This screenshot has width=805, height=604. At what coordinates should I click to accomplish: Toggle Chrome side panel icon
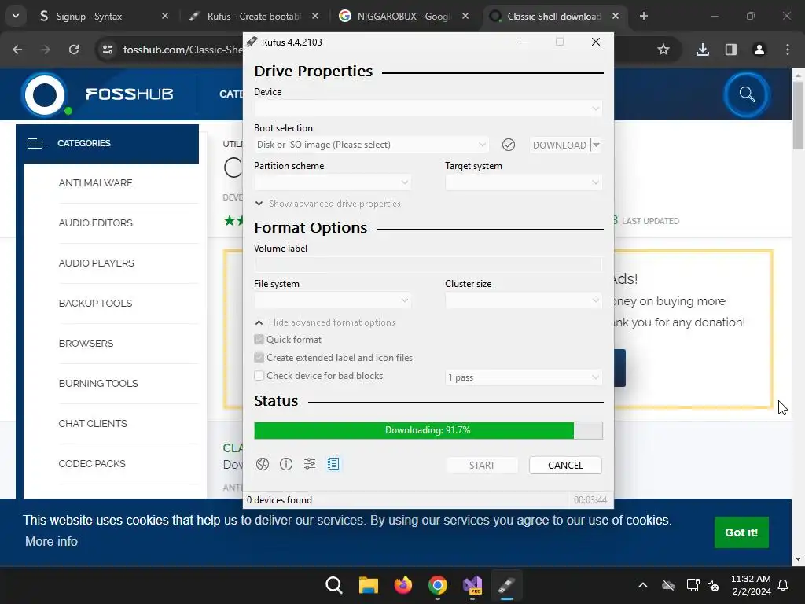pyautogui.click(x=731, y=50)
